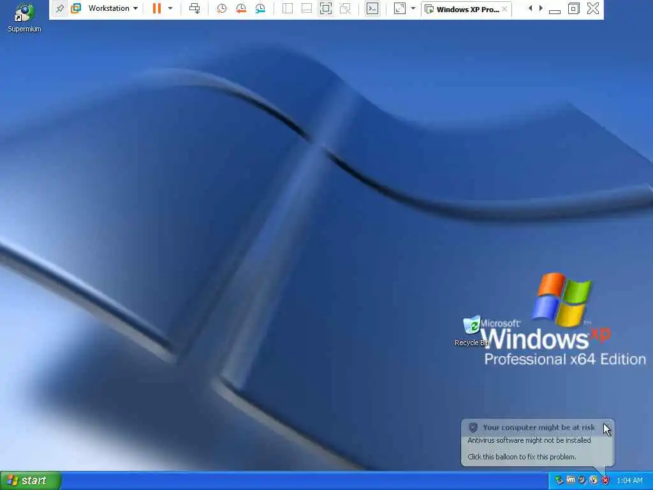This screenshot has height=490, width=653.
Task: Send Ctrl+Alt+Del to the VM
Action: 194,8
